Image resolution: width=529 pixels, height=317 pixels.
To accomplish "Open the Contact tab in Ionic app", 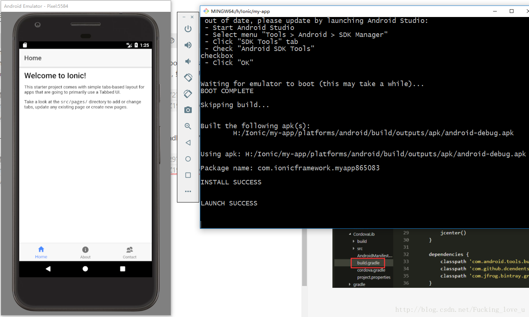I will tap(130, 253).
